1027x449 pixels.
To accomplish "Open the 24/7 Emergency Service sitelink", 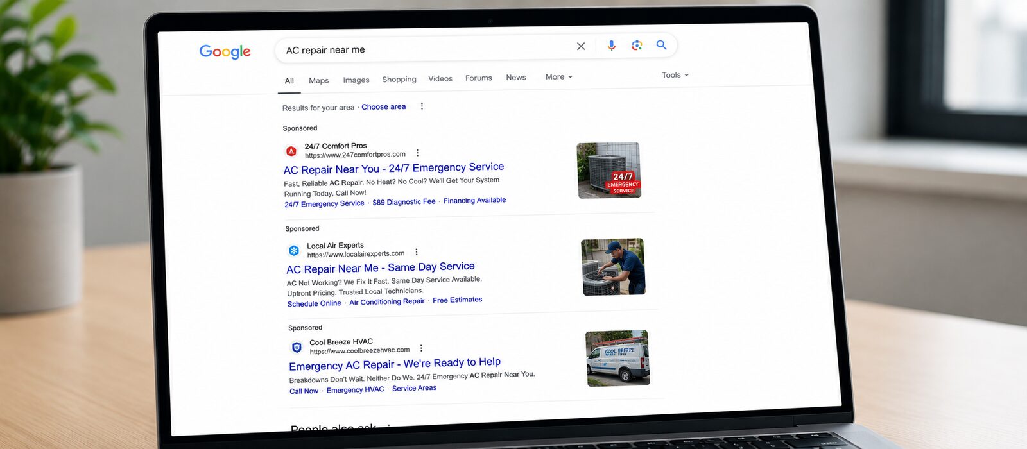I will (x=325, y=204).
